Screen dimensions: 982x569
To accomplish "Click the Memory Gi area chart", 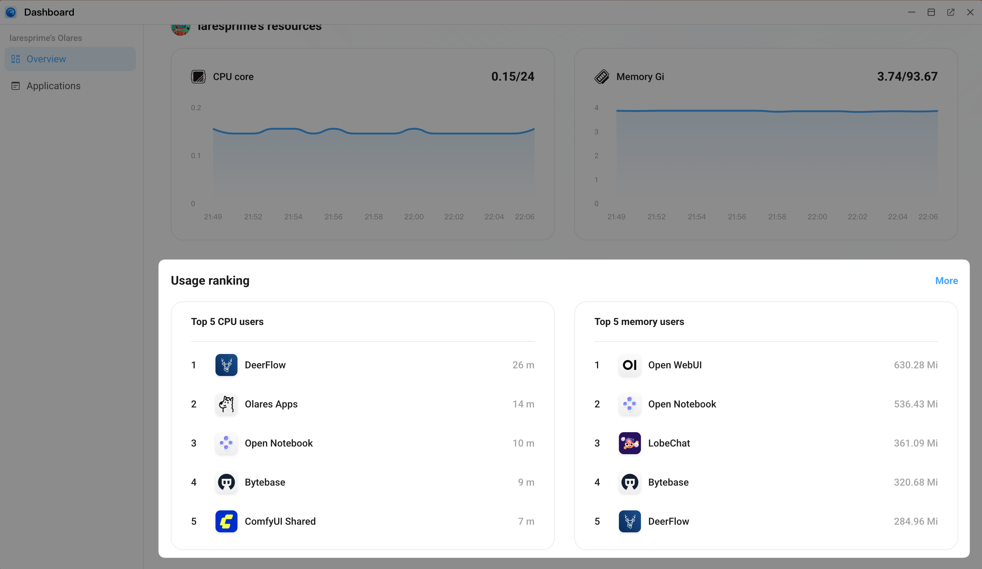I will click(775, 156).
